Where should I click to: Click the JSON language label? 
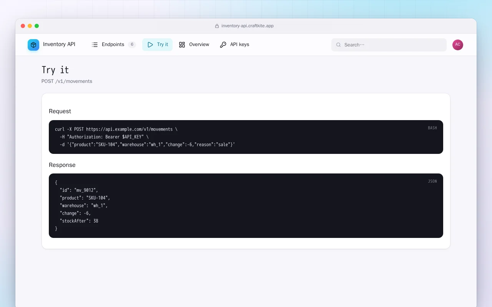click(x=432, y=182)
